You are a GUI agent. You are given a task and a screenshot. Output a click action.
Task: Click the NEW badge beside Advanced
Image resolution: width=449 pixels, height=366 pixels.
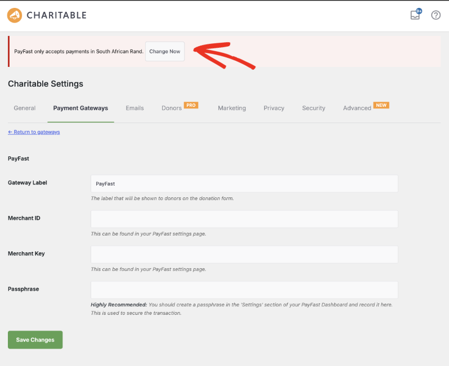click(381, 105)
